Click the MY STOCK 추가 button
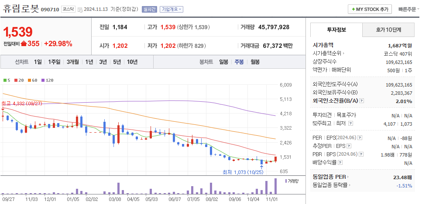Screen dimensions: 422x204 tap(370, 9)
